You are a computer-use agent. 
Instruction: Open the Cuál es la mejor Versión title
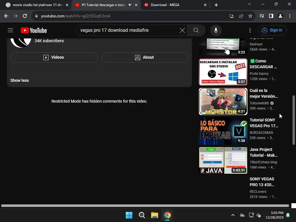pyautogui.click(x=264, y=93)
